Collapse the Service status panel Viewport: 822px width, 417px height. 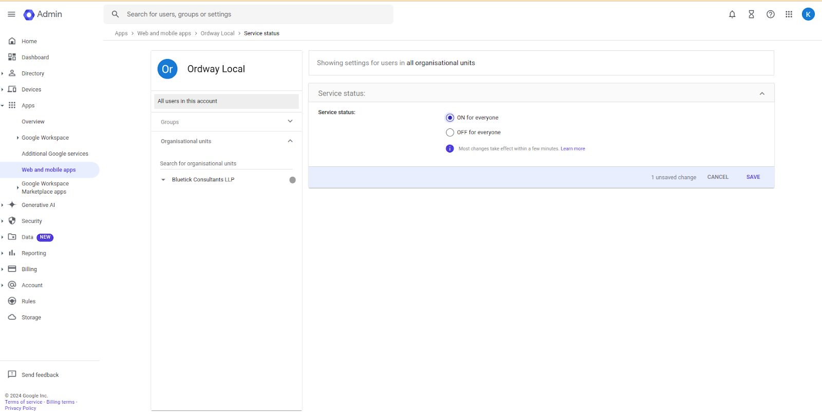(x=762, y=93)
